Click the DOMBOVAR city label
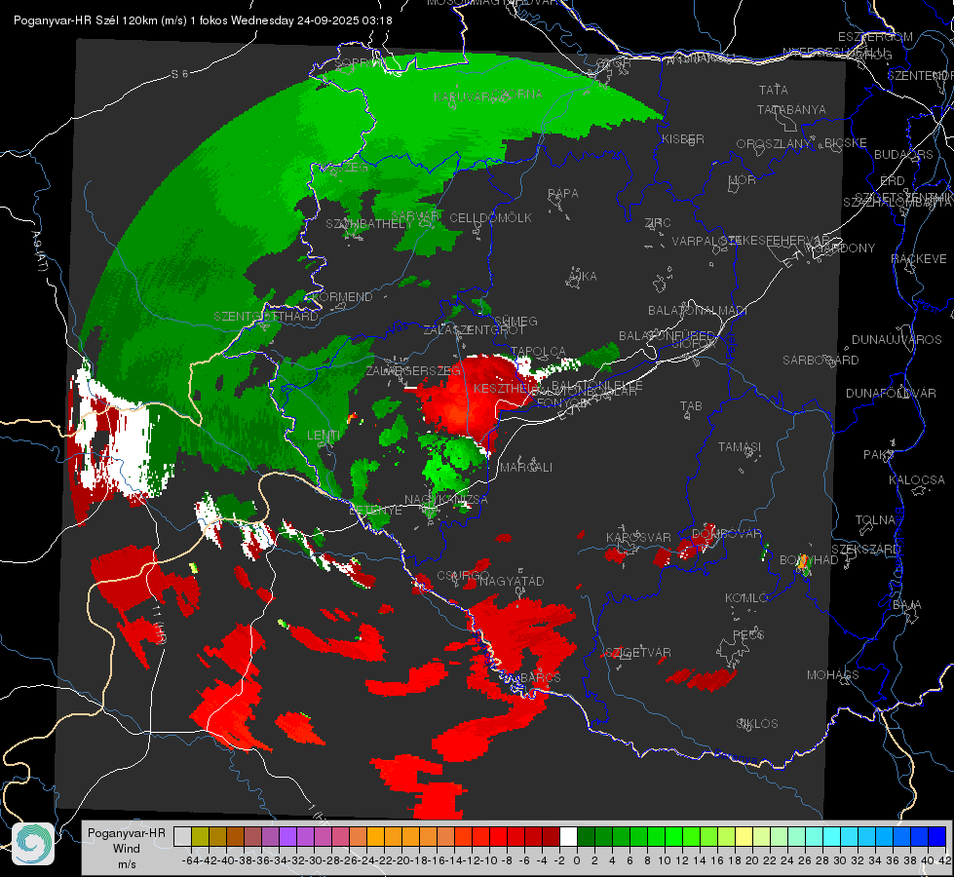The width and height of the screenshot is (954, 877). tap(726, 534)
